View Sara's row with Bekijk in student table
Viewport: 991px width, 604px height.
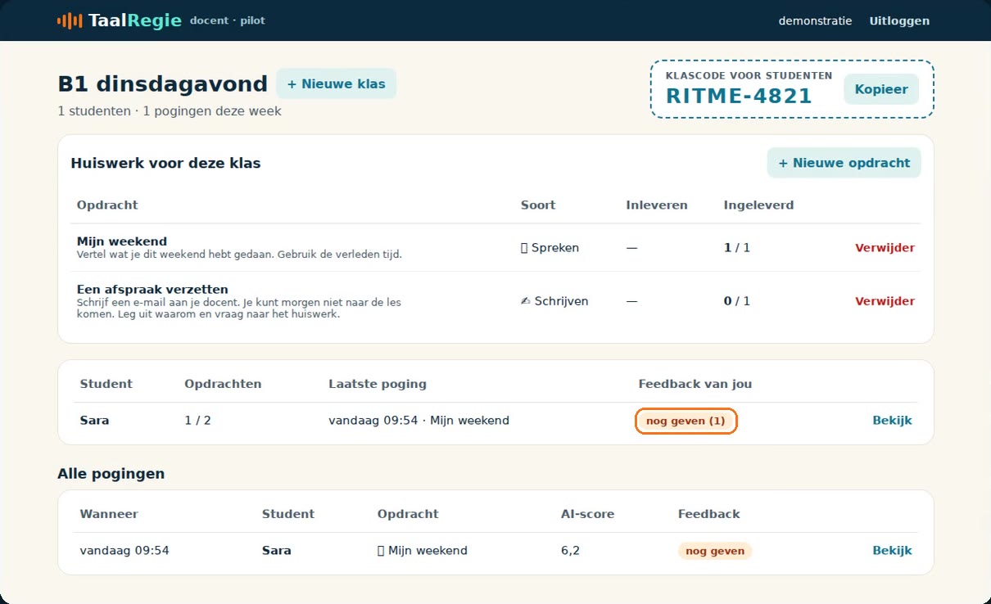[892, 421]
